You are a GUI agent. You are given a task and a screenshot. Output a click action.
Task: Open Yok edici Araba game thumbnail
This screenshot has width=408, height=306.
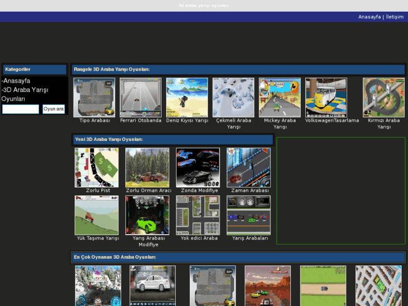pos(198,215)
